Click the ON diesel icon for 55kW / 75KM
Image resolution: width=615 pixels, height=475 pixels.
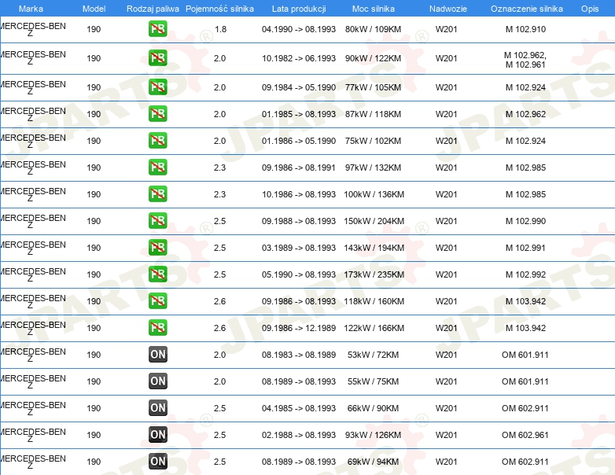tap(157, 381)
